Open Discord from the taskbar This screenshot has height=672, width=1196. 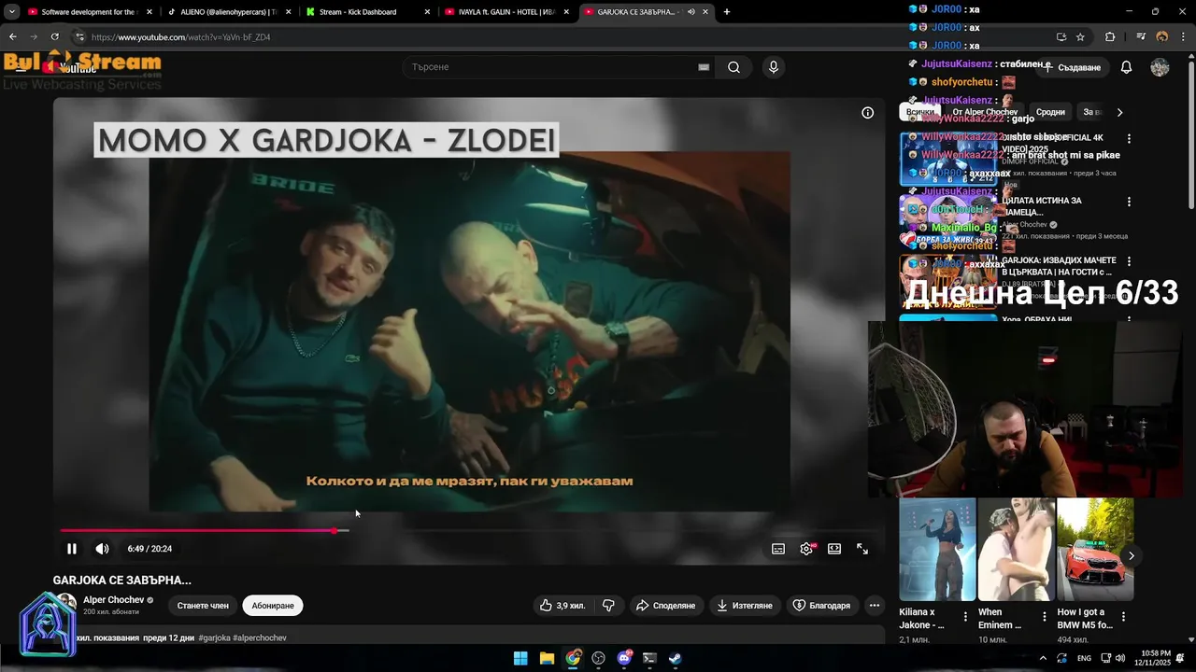(x=624, y=658)
